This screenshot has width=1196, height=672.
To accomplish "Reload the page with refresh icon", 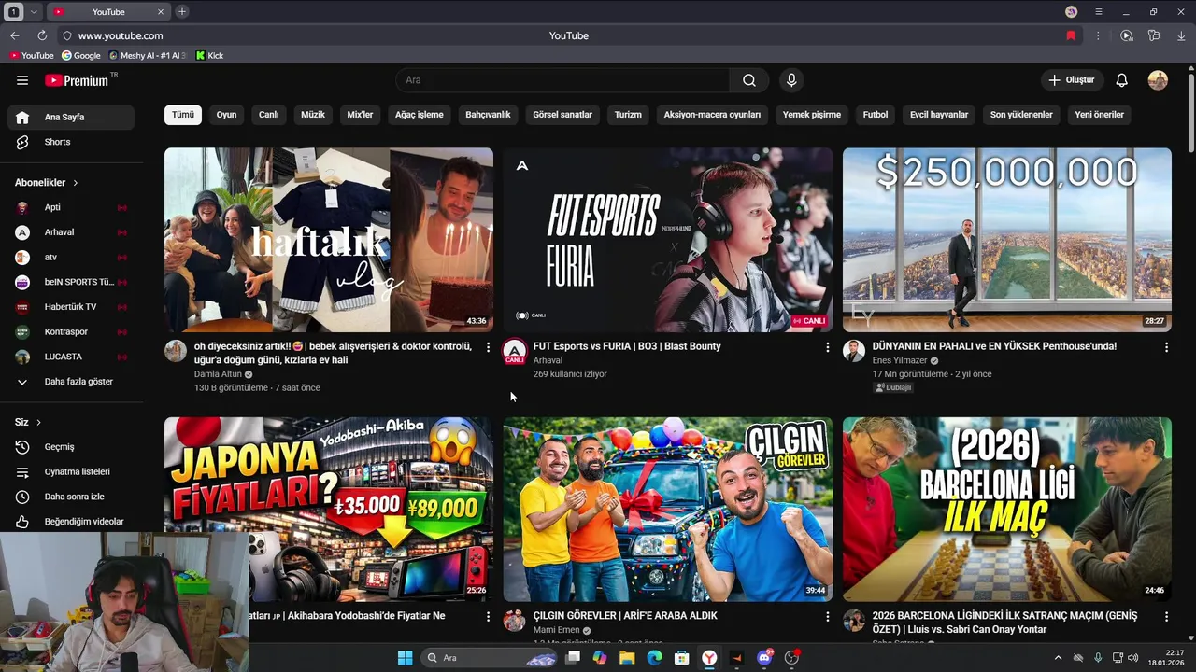I will 42,35.
